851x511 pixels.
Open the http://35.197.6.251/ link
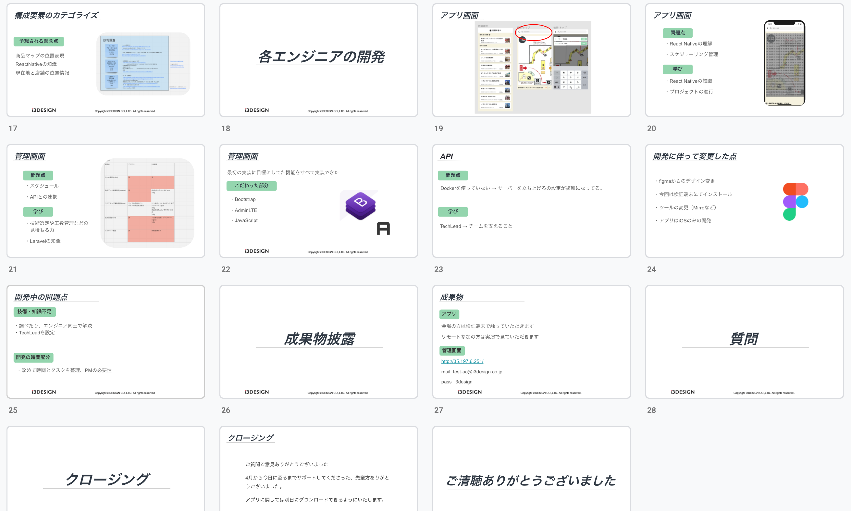[x=462, y=361]
